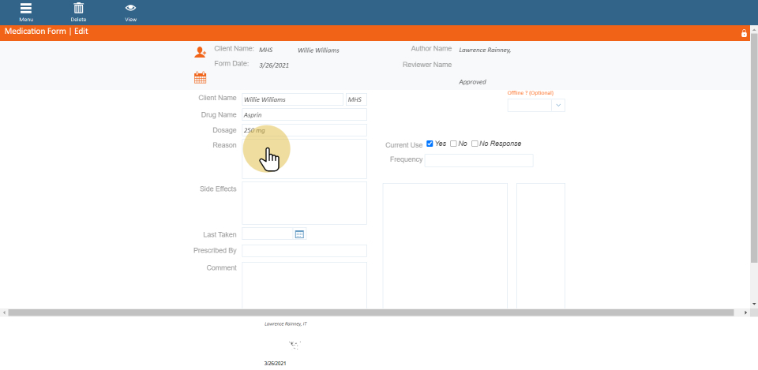
Task: Click the Side Effects text area
Action: coord(304,203)
